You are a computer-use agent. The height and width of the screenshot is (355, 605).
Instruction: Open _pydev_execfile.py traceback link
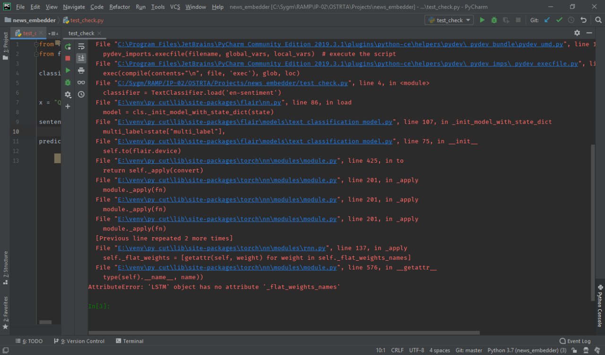coord(347,63)
